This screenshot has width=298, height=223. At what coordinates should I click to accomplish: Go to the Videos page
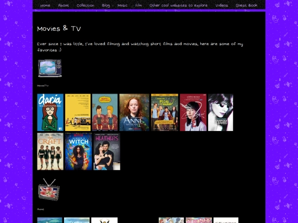[222, 6]
